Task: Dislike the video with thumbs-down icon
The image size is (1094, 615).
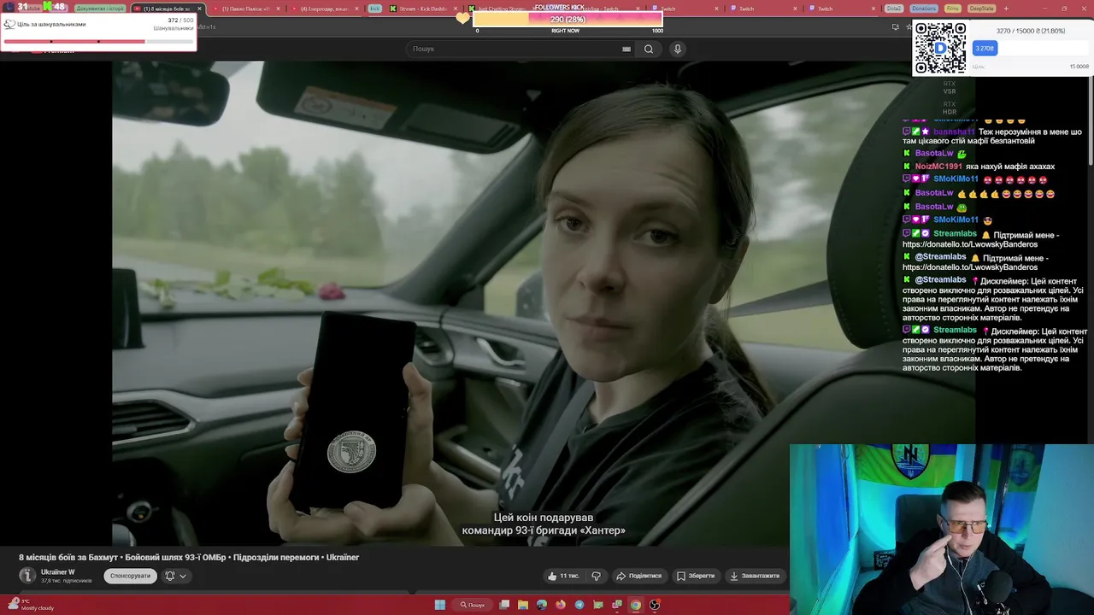Action: pos(596,576)
